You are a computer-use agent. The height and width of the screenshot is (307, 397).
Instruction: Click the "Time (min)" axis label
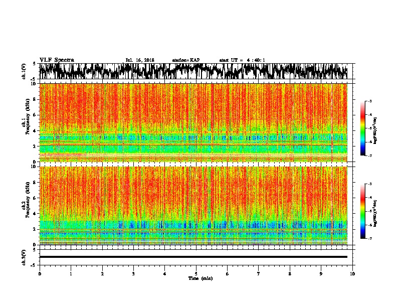pos(201,278)
